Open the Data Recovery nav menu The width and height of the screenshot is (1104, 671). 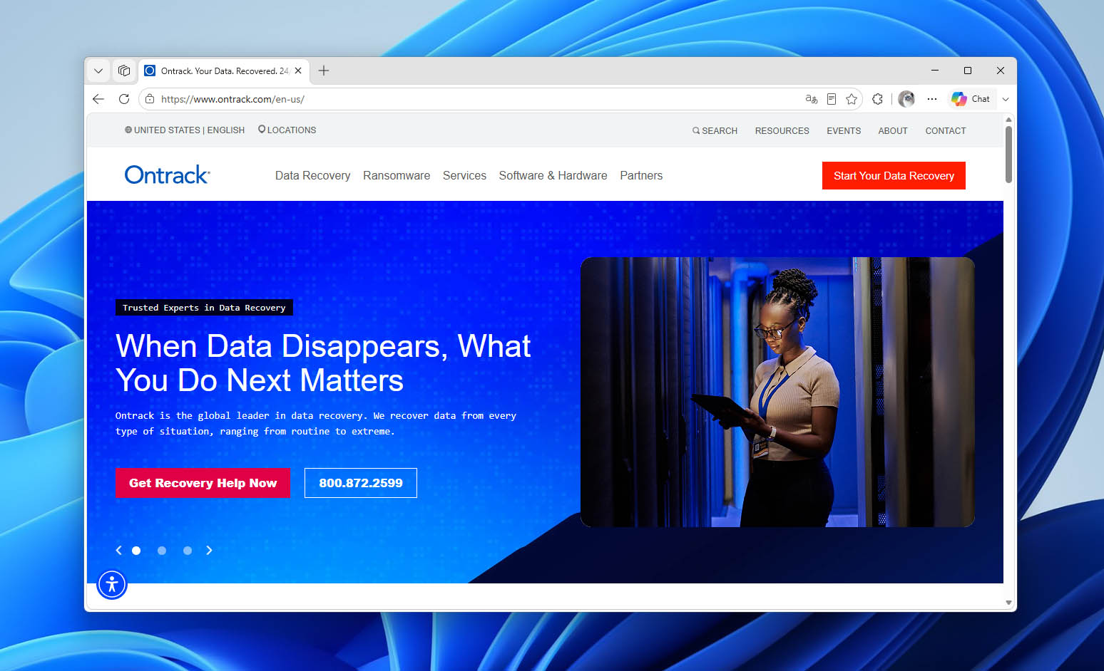[x=312, y=175]
